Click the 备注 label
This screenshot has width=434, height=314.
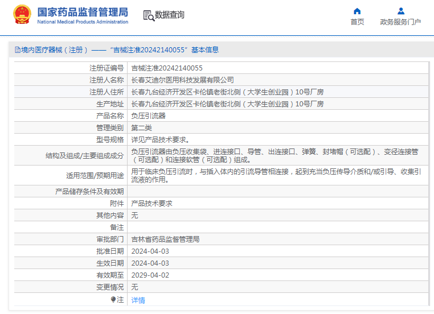117,227
